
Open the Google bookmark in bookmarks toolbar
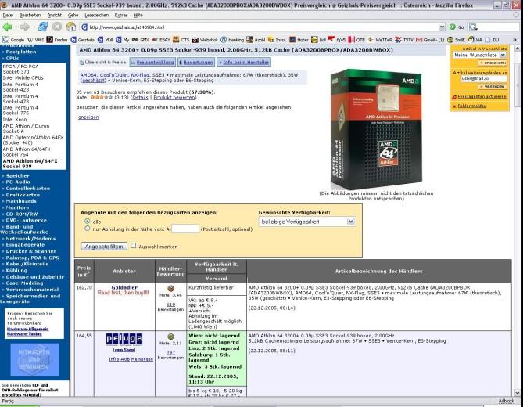coord(13,40)
